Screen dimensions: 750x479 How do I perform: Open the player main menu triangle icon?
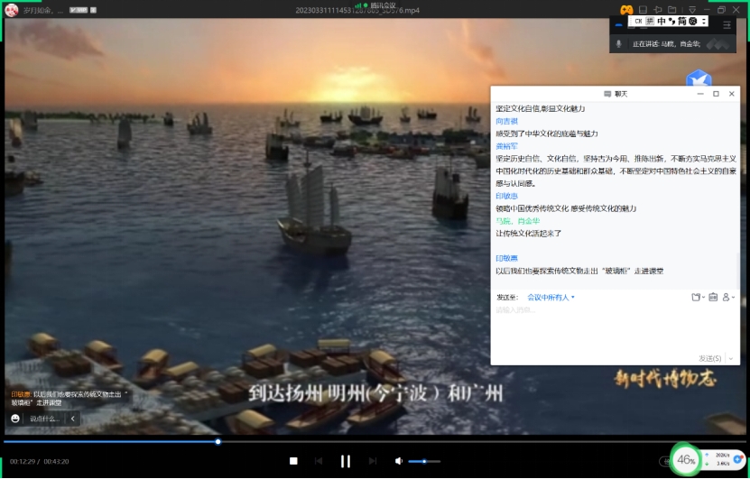click(692, 10)
